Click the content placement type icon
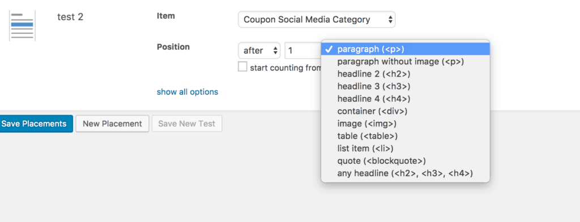The height and width of the screenshot is (222, 580). pos(22,25)
